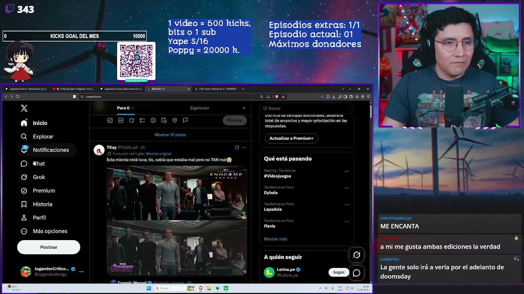Open options for Flavia trend

(x=347, y=222)
